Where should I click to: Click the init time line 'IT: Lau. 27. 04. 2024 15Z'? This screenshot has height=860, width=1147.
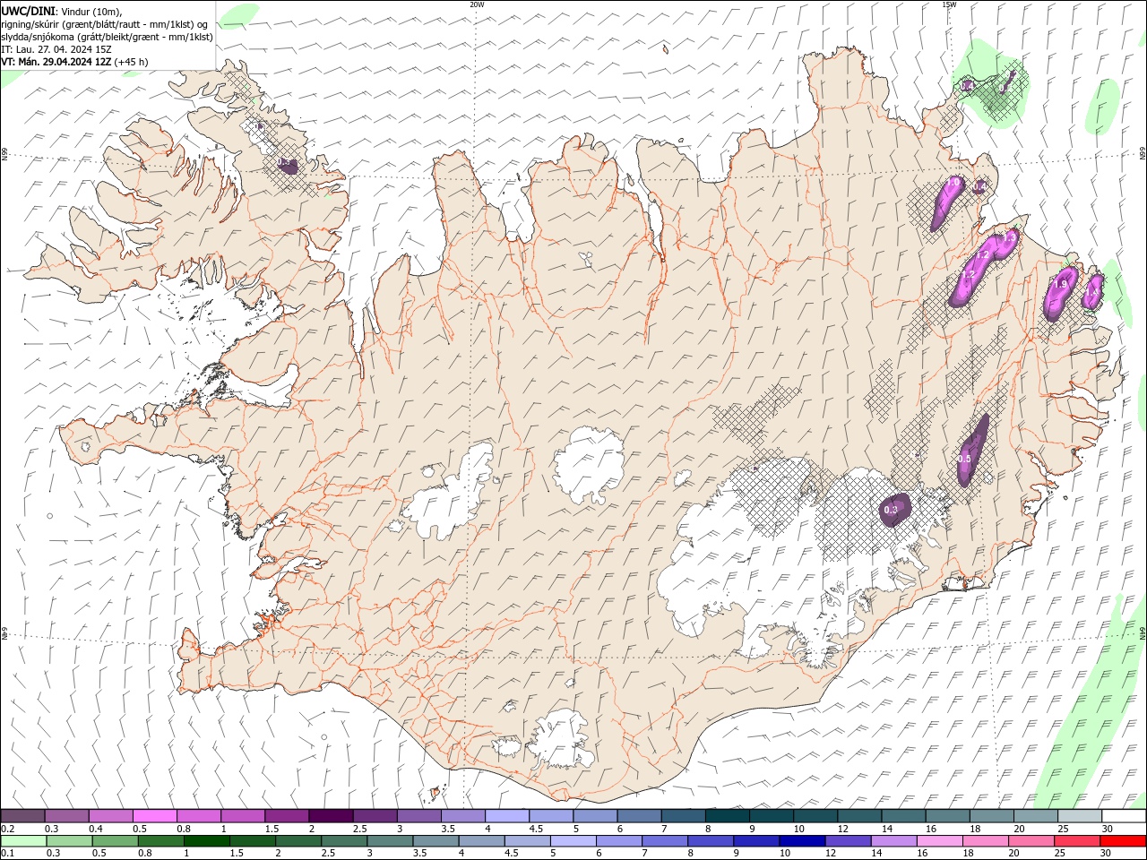(x=55, y=49)
